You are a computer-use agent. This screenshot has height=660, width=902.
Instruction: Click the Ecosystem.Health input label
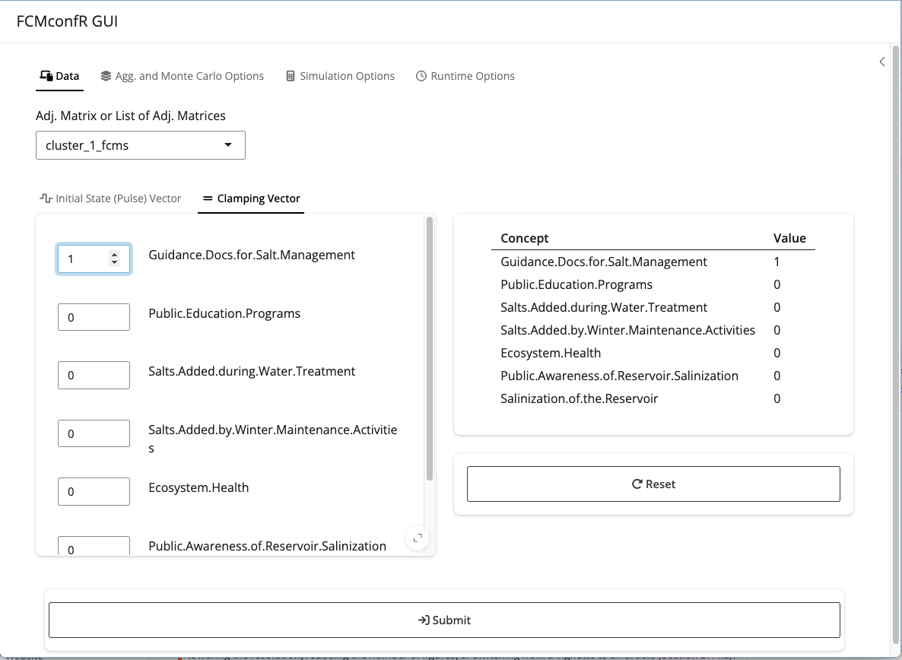coord(199,487)
